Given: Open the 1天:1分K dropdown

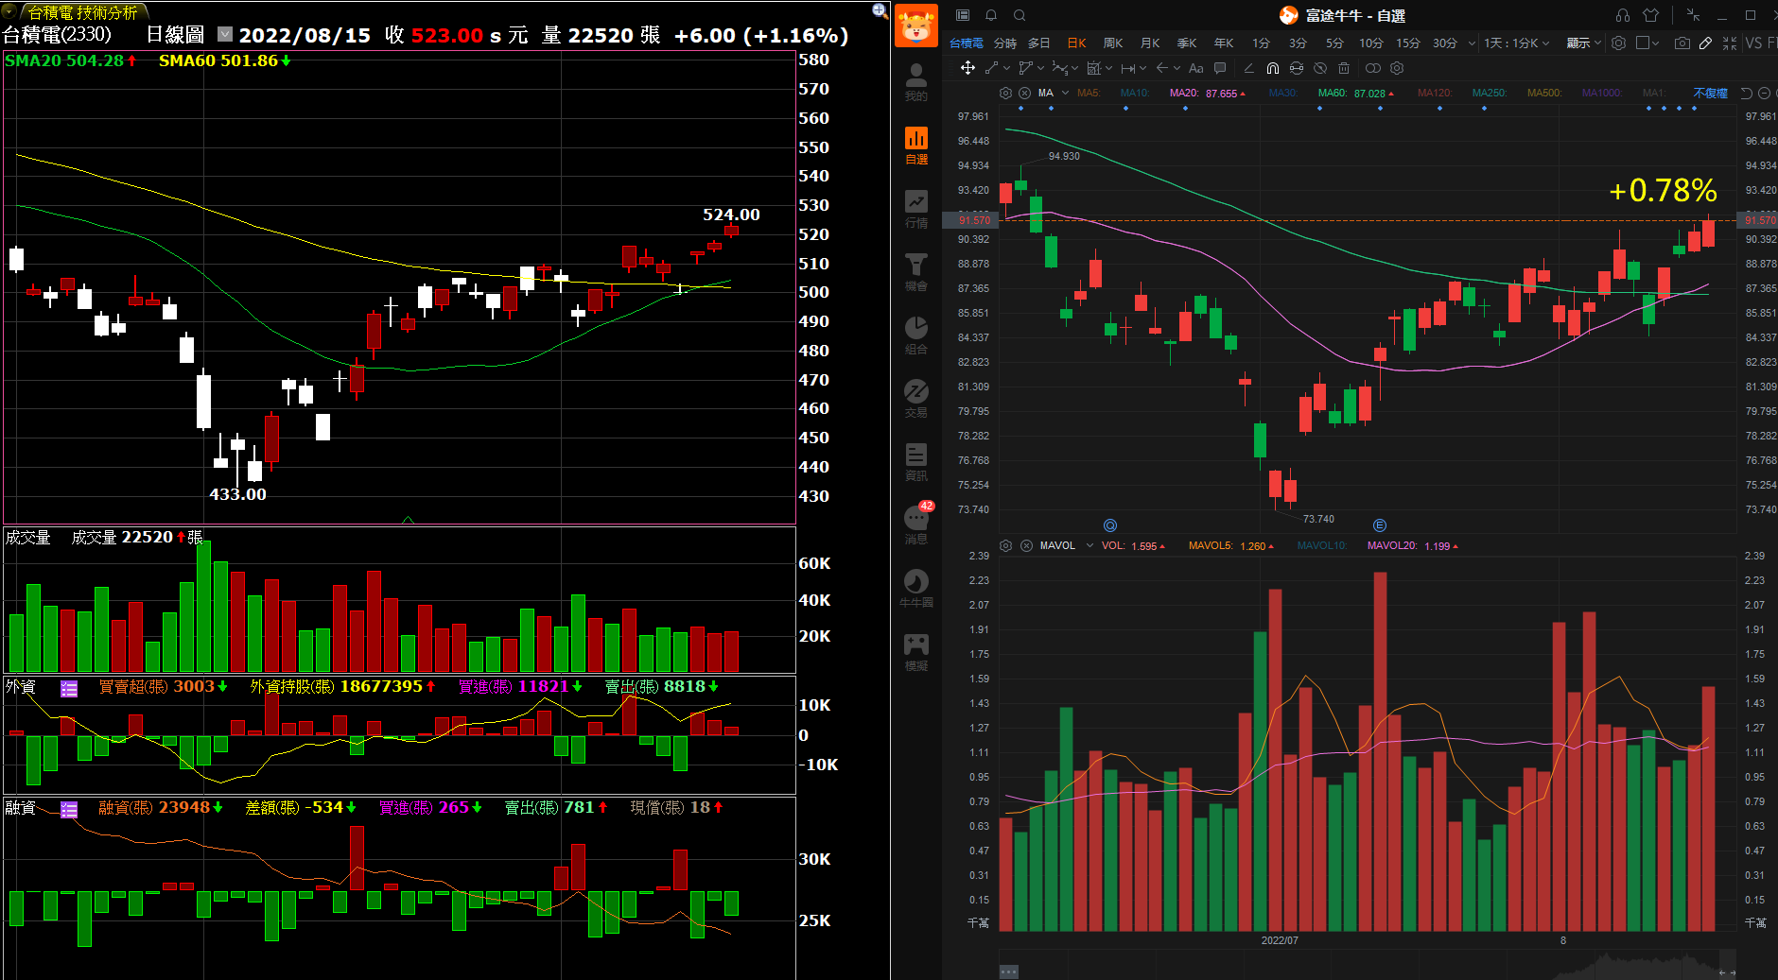Looking at the screenshot, I should [x=1517, y=43].
